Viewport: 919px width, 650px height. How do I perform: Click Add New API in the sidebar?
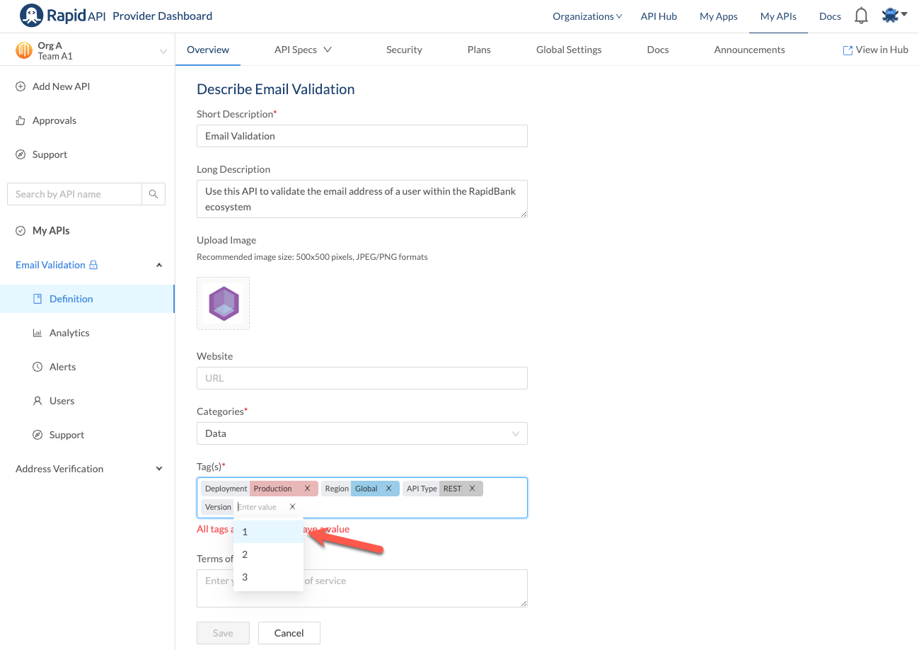coord(61,86)
